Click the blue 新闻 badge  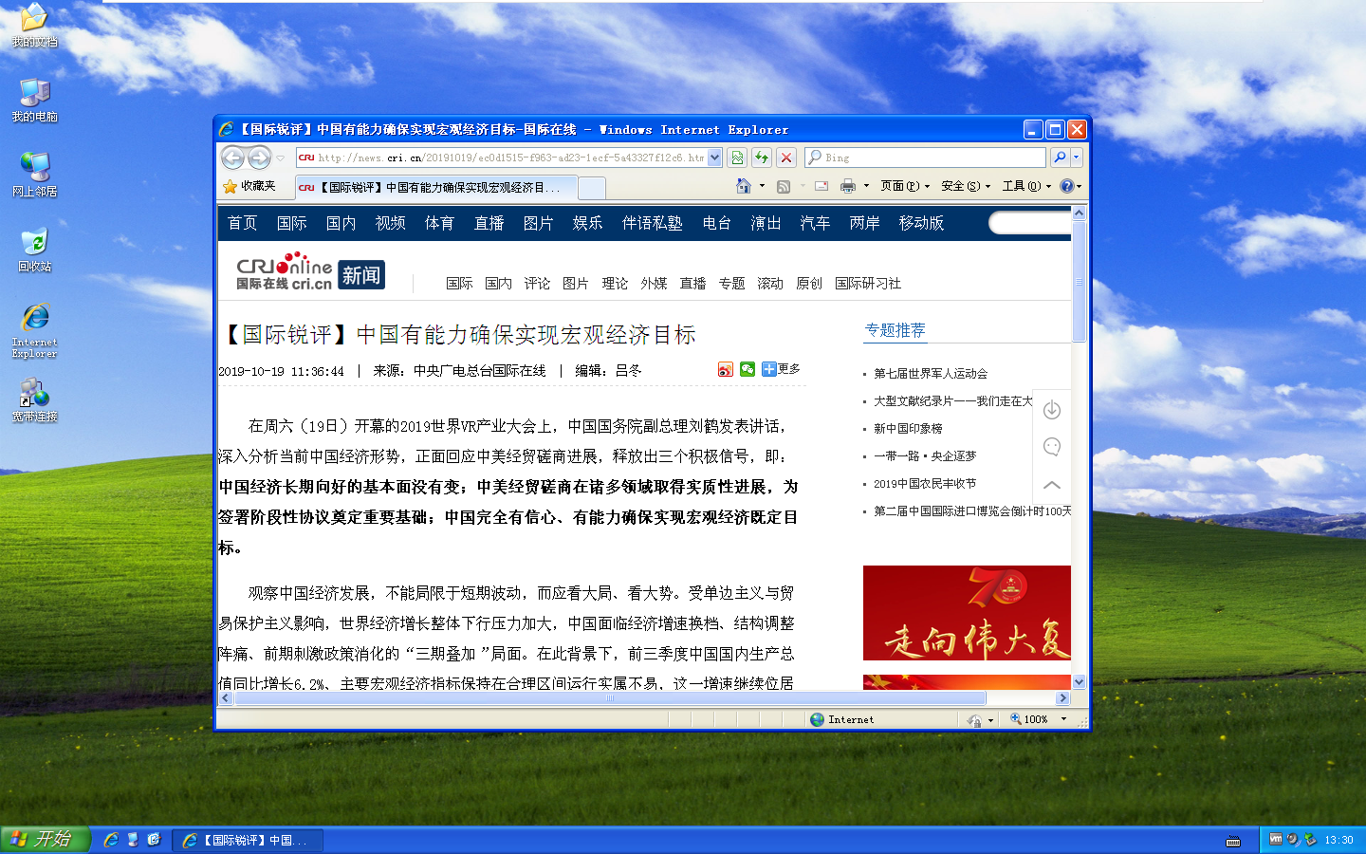(361, 275)
